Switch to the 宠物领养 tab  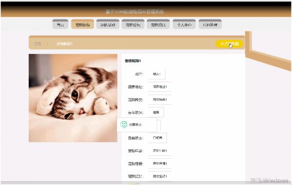click(x=83, y=24)
